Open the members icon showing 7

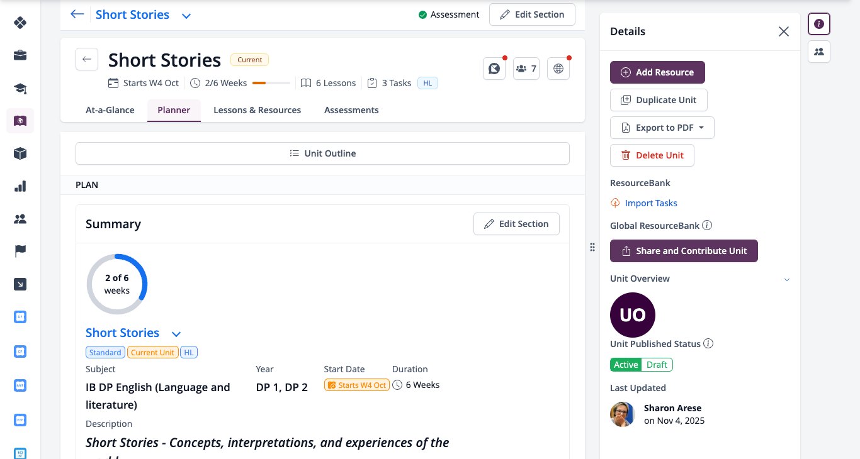coord(526,69)
